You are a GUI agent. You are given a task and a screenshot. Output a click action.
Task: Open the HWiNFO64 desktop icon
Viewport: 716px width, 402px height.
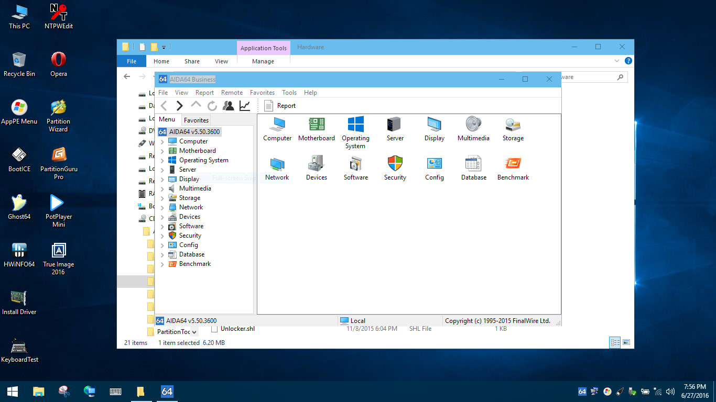click(x=19, y=255)
